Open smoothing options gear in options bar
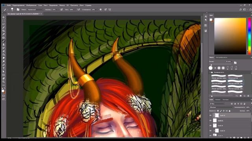The height and width of the screenshot is (141, 252). coord(101,9)
